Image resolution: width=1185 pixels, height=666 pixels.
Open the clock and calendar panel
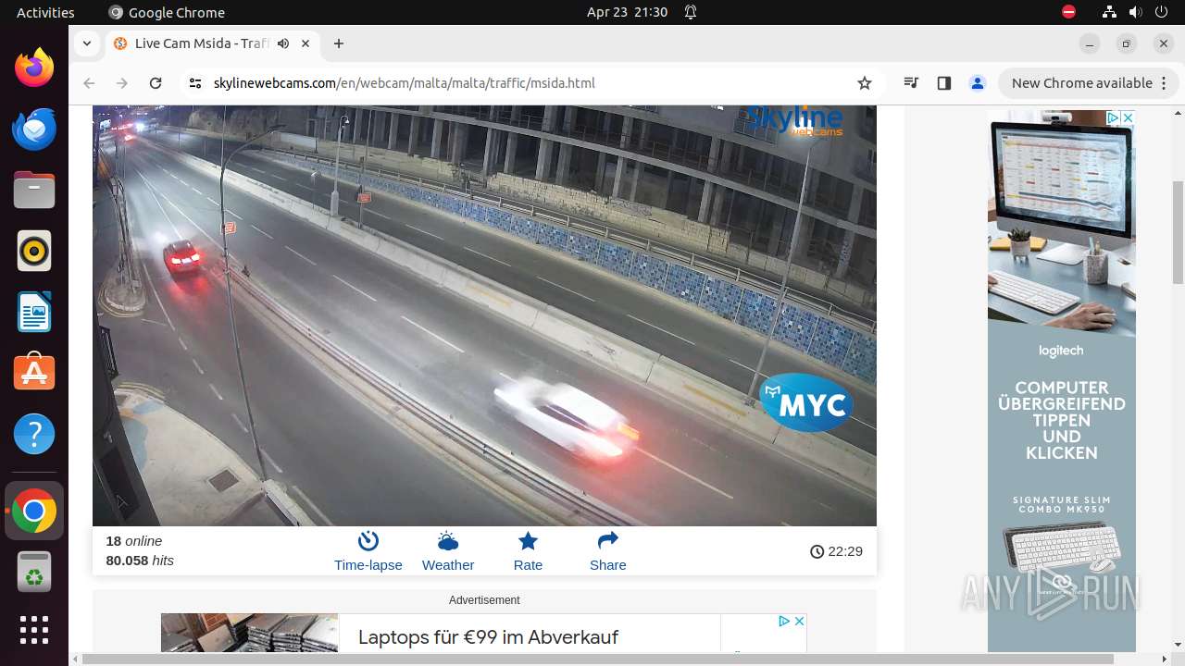(627, 12)
